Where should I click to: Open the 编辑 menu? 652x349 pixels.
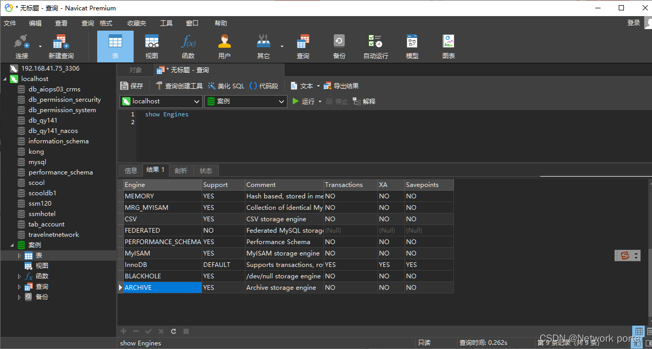click(35, 23)
